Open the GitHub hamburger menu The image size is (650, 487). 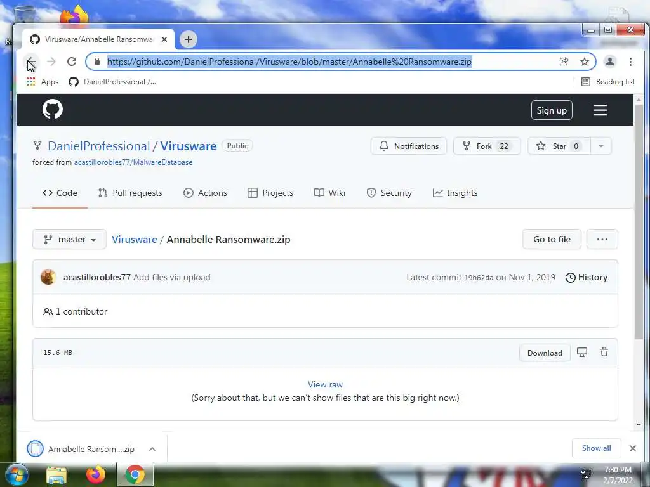pyautogui.click(x=600, y=110)
